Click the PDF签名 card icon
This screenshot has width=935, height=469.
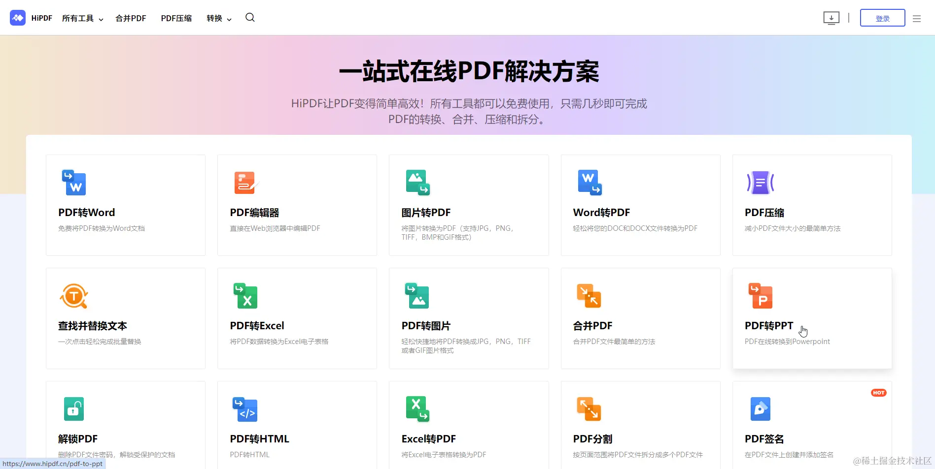[x=761, y=409]
